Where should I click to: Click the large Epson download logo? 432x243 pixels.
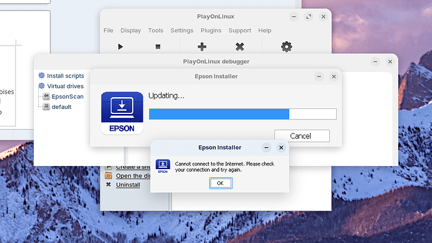(122, 113)
